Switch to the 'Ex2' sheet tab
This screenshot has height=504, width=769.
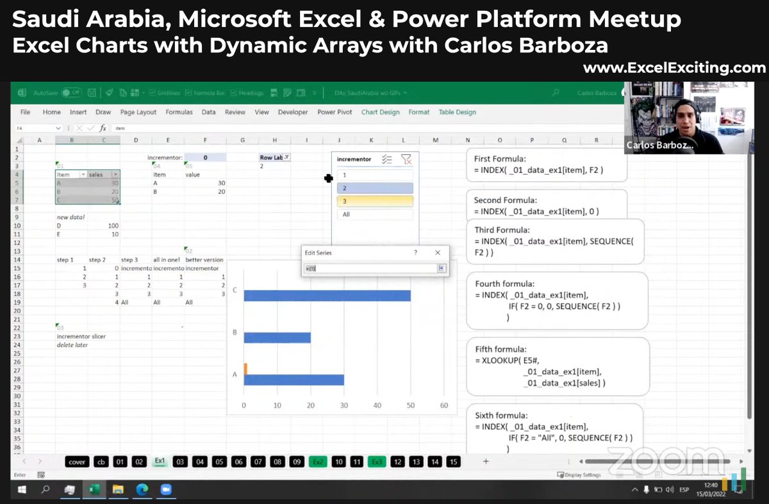317,462
